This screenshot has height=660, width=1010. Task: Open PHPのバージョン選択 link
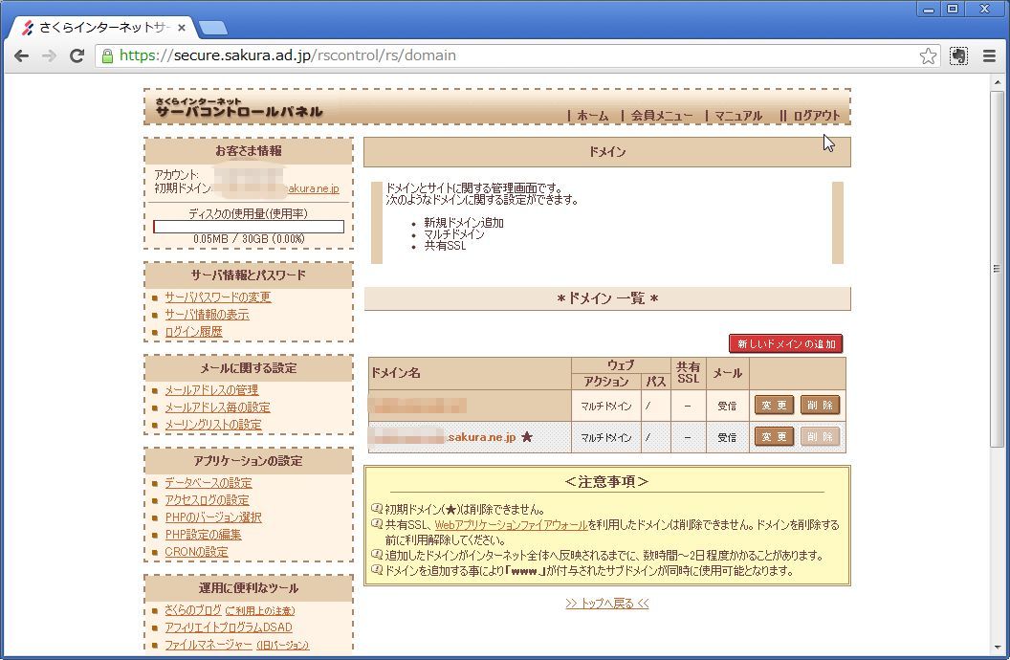(213, 517)
